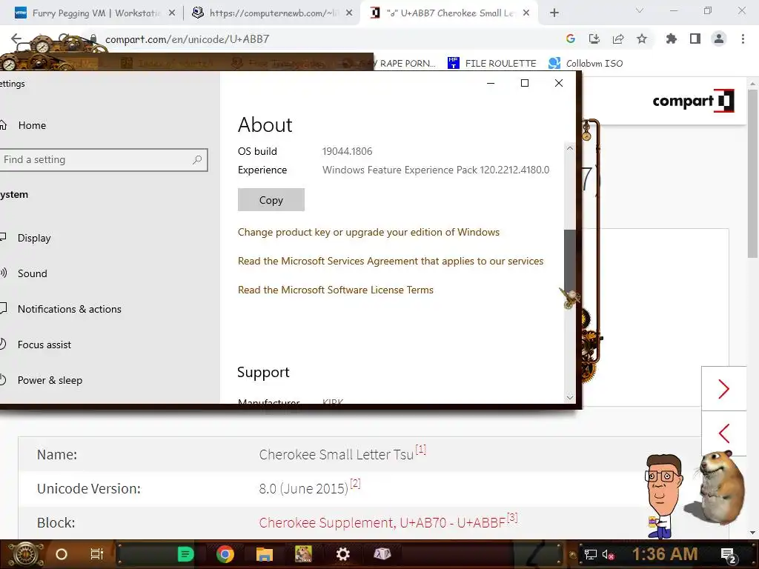Close the U+ABB7 Cherokee tab
The width and height of the screenshot is (759, 569).
tap(526, 13)
